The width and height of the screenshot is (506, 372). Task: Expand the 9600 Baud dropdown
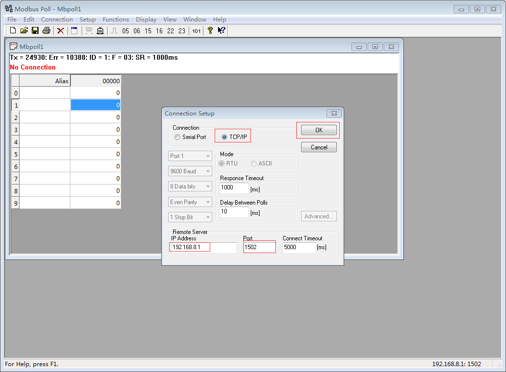(190, 171)
